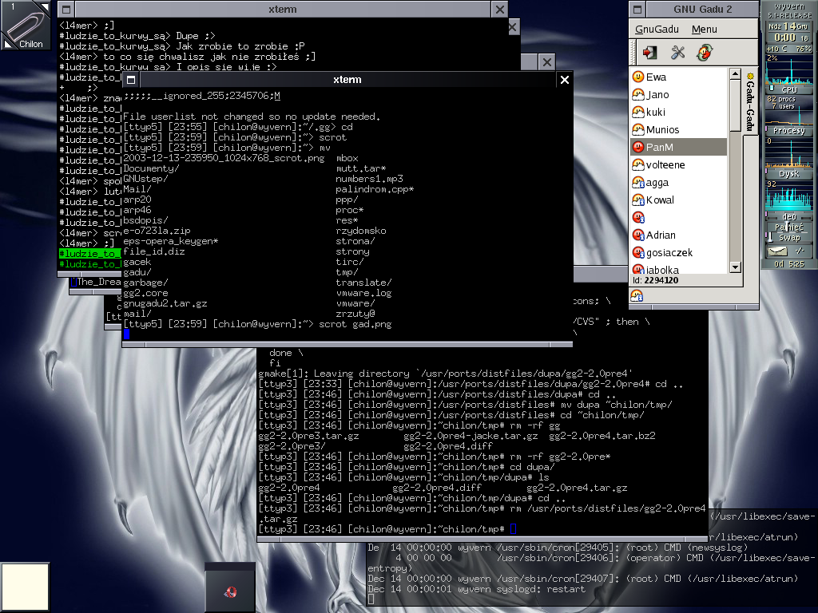Open the Menu item in Gadu menubar

[704, 30]
